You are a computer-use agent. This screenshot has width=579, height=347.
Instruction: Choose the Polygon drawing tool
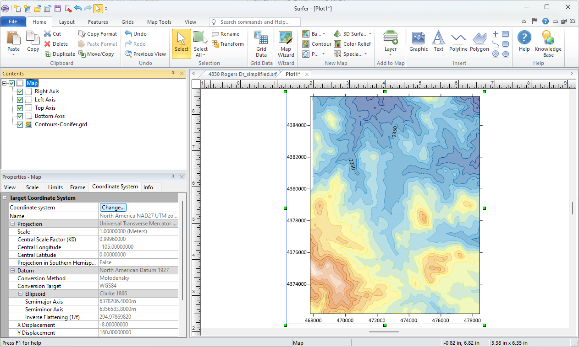point(479,42)
